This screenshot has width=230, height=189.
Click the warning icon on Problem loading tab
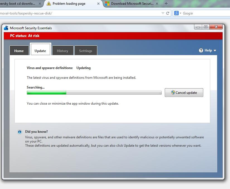(49, 4)
